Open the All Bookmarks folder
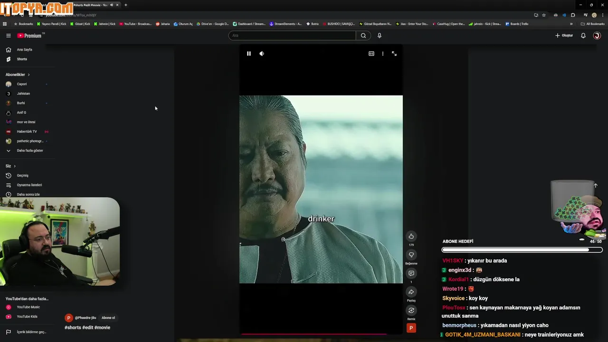The image size is (608, 342). [x=592, y=24]
